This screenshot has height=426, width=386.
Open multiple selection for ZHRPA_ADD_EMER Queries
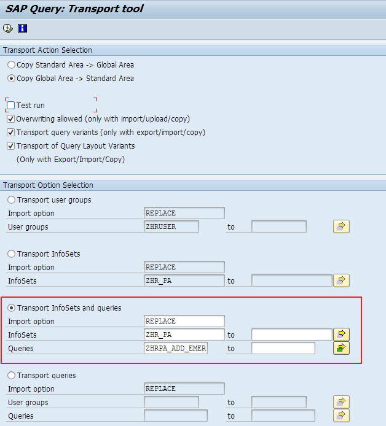point(341,348)
